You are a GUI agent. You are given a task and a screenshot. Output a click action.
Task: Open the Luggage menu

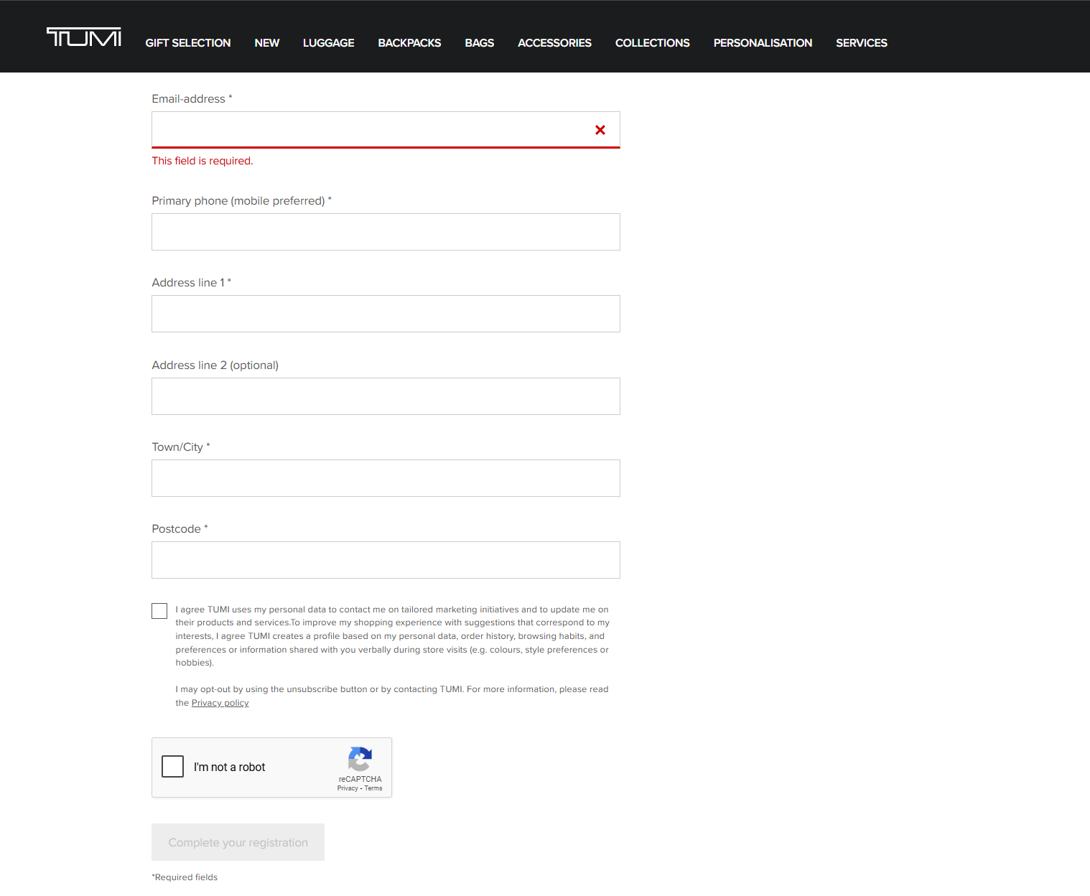coord(329,43)
